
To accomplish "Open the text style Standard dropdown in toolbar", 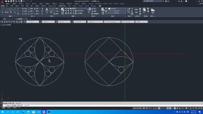I will [x=33, y=22].
